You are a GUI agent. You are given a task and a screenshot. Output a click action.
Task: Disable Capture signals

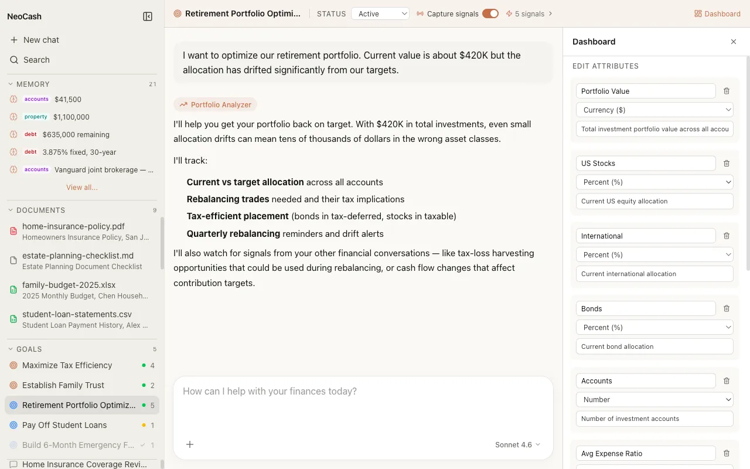click(x=490, y=13)
